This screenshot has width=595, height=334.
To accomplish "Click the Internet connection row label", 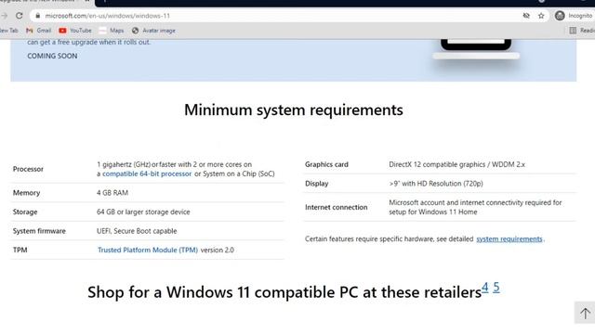I will pyautogui.click(x=337, y=207).
